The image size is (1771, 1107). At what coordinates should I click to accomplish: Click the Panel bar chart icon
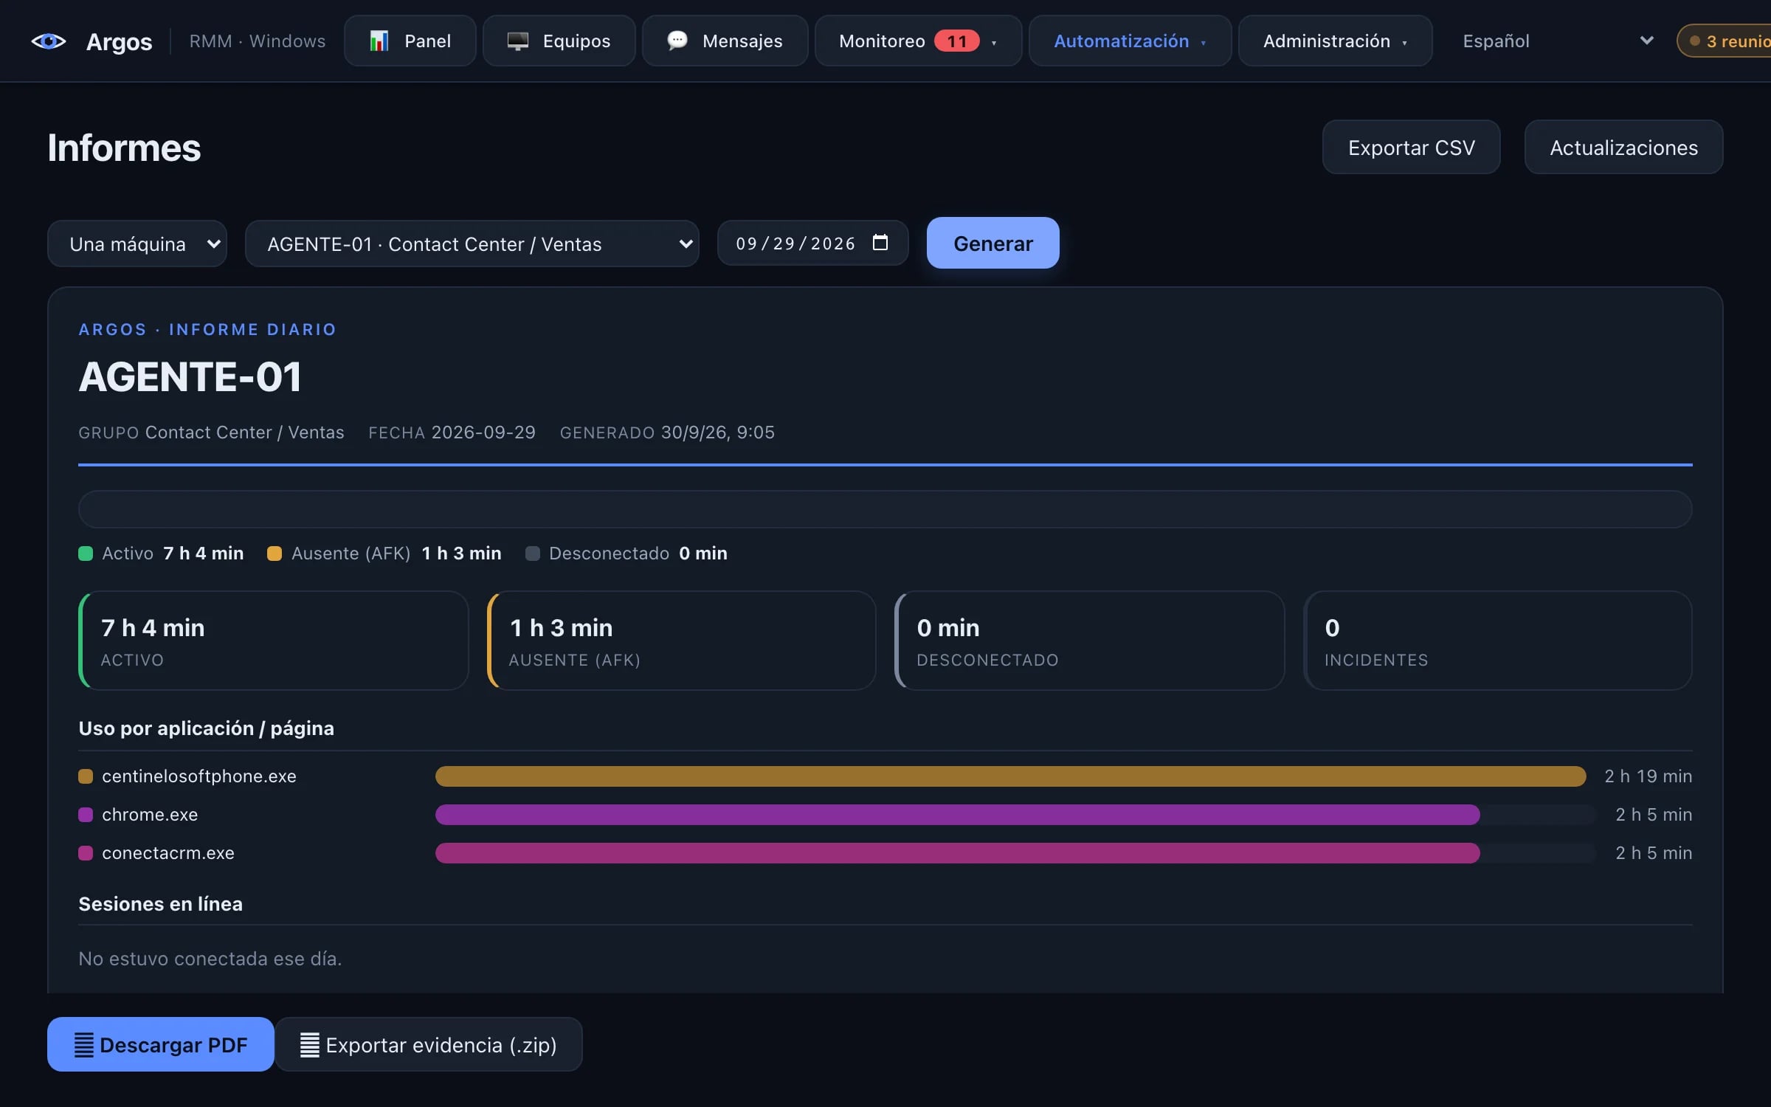pyautogui.click(x=379, y=41)
